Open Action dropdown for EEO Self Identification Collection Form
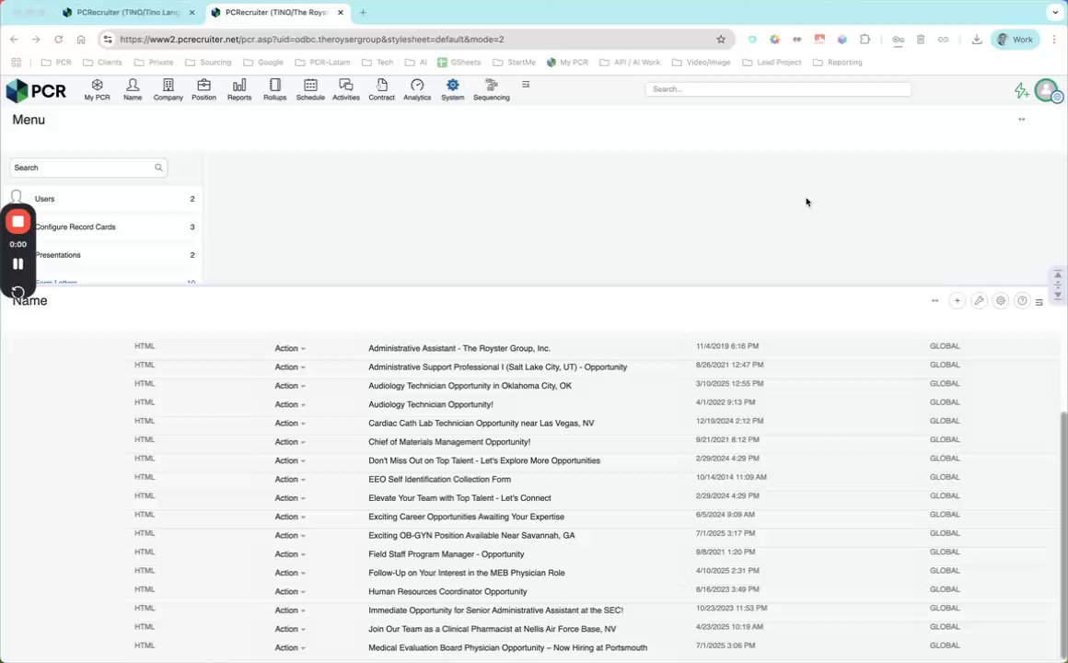 [289, 479]
